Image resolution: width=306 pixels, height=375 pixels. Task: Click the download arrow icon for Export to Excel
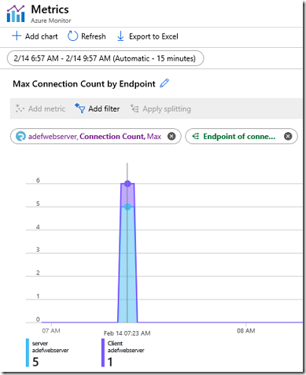pos(120,36)
